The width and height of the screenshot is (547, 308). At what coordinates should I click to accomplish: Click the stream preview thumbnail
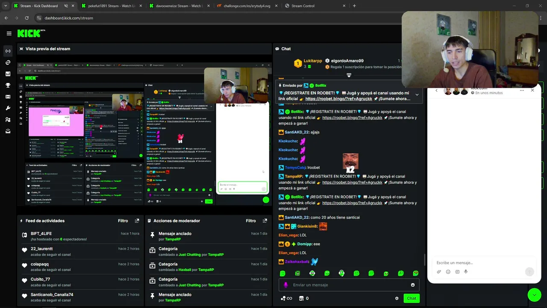pos(144,134)
